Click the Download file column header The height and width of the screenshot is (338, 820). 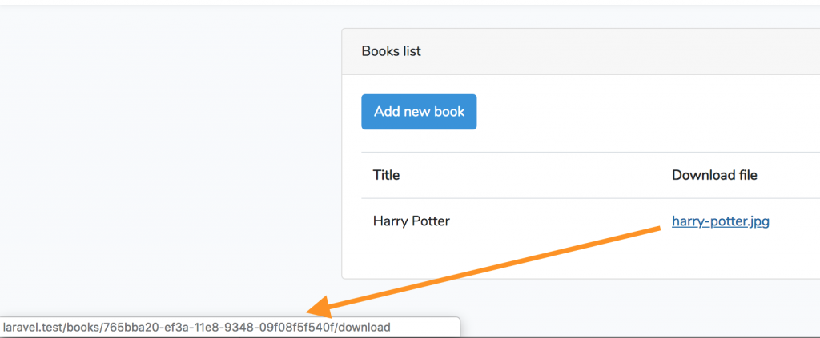tap(714, 175)
